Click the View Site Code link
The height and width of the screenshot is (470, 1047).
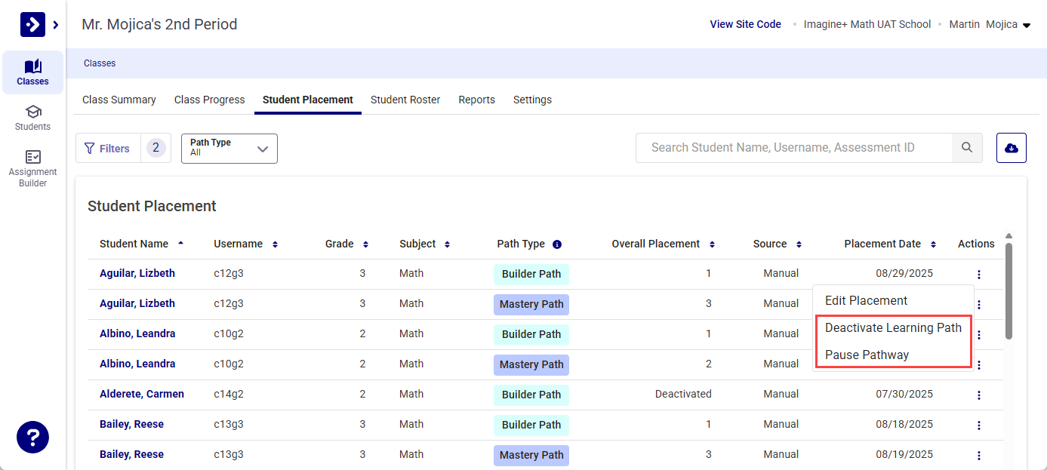745,24
